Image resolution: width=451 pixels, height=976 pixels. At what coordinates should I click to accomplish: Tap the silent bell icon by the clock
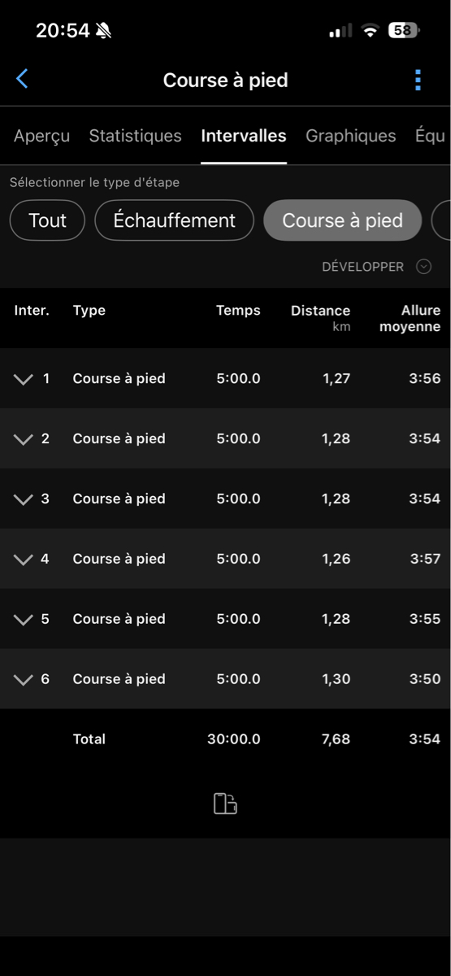tap(103, 31)
